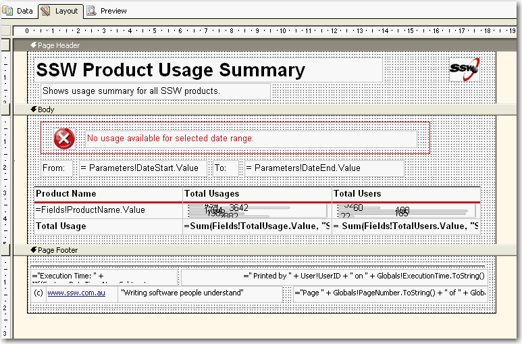Select the Fields!ProductName.Value cell
The image size is (522, 344).
click(108, 210)
